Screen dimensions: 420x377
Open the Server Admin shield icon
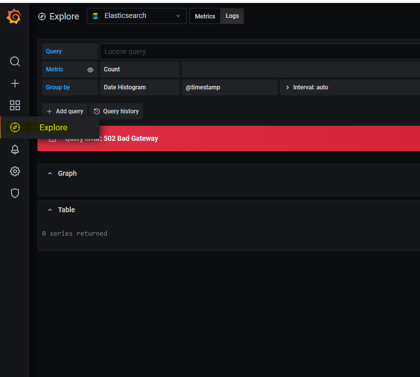14,193
